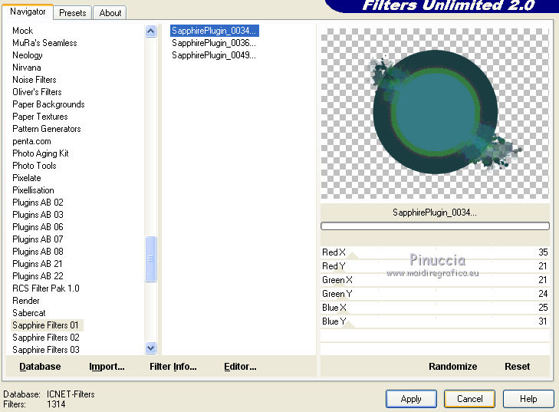Select Plugins AB 22 category
This screenshot has height=412, width=559.
(x=38, y=276)
